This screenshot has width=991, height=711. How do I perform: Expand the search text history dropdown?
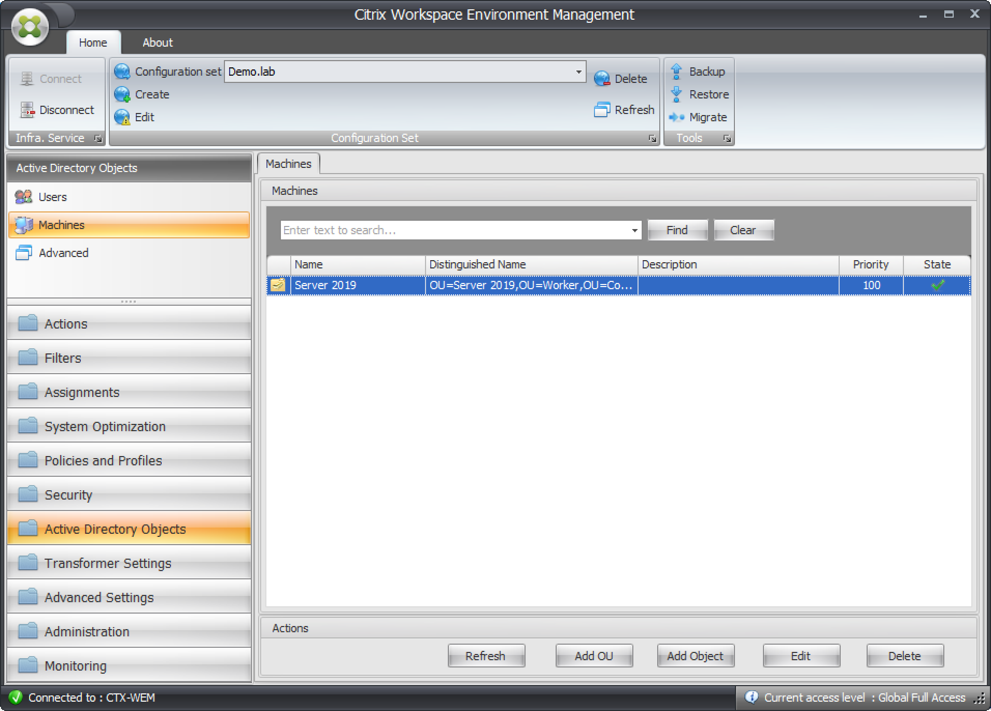(x=634, y=230)
